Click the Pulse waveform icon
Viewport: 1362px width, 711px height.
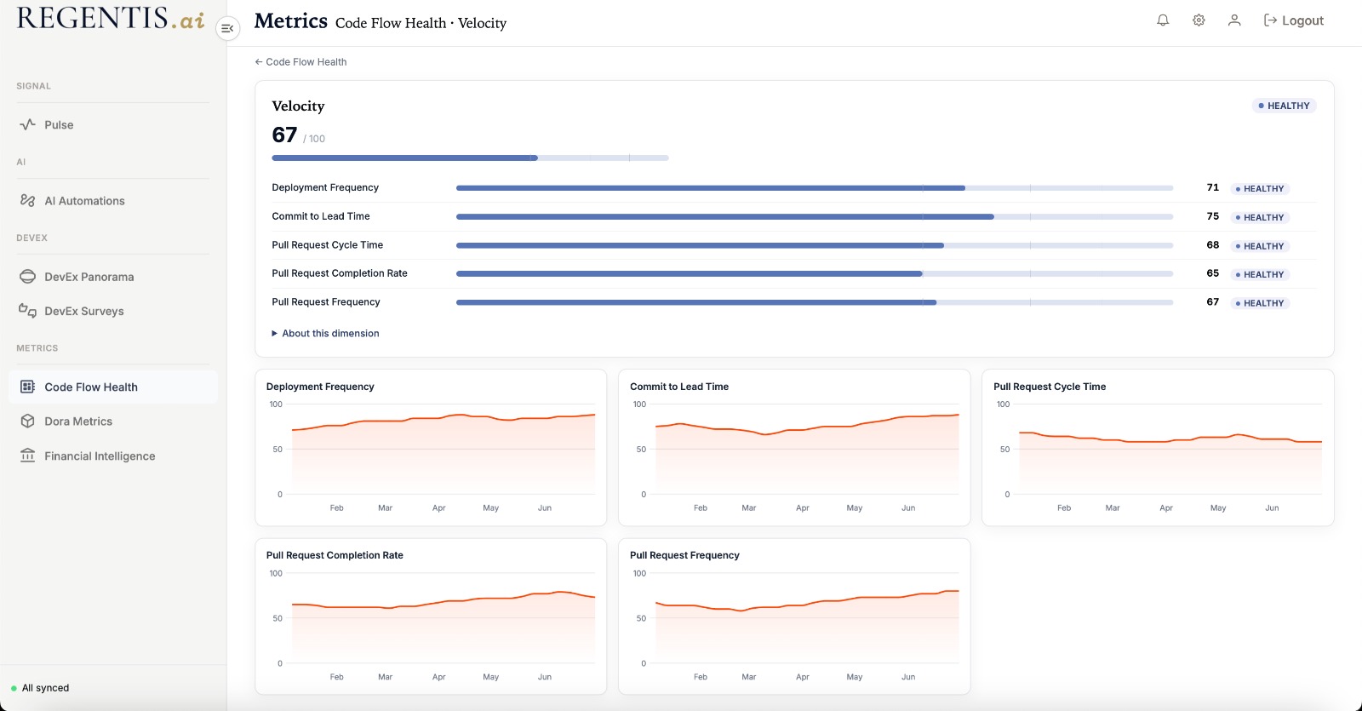pos(27,124)
